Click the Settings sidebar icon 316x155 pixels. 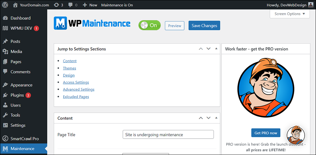coord(5,125)
